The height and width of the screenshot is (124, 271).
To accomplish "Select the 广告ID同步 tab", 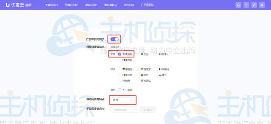I will point(148,5).
